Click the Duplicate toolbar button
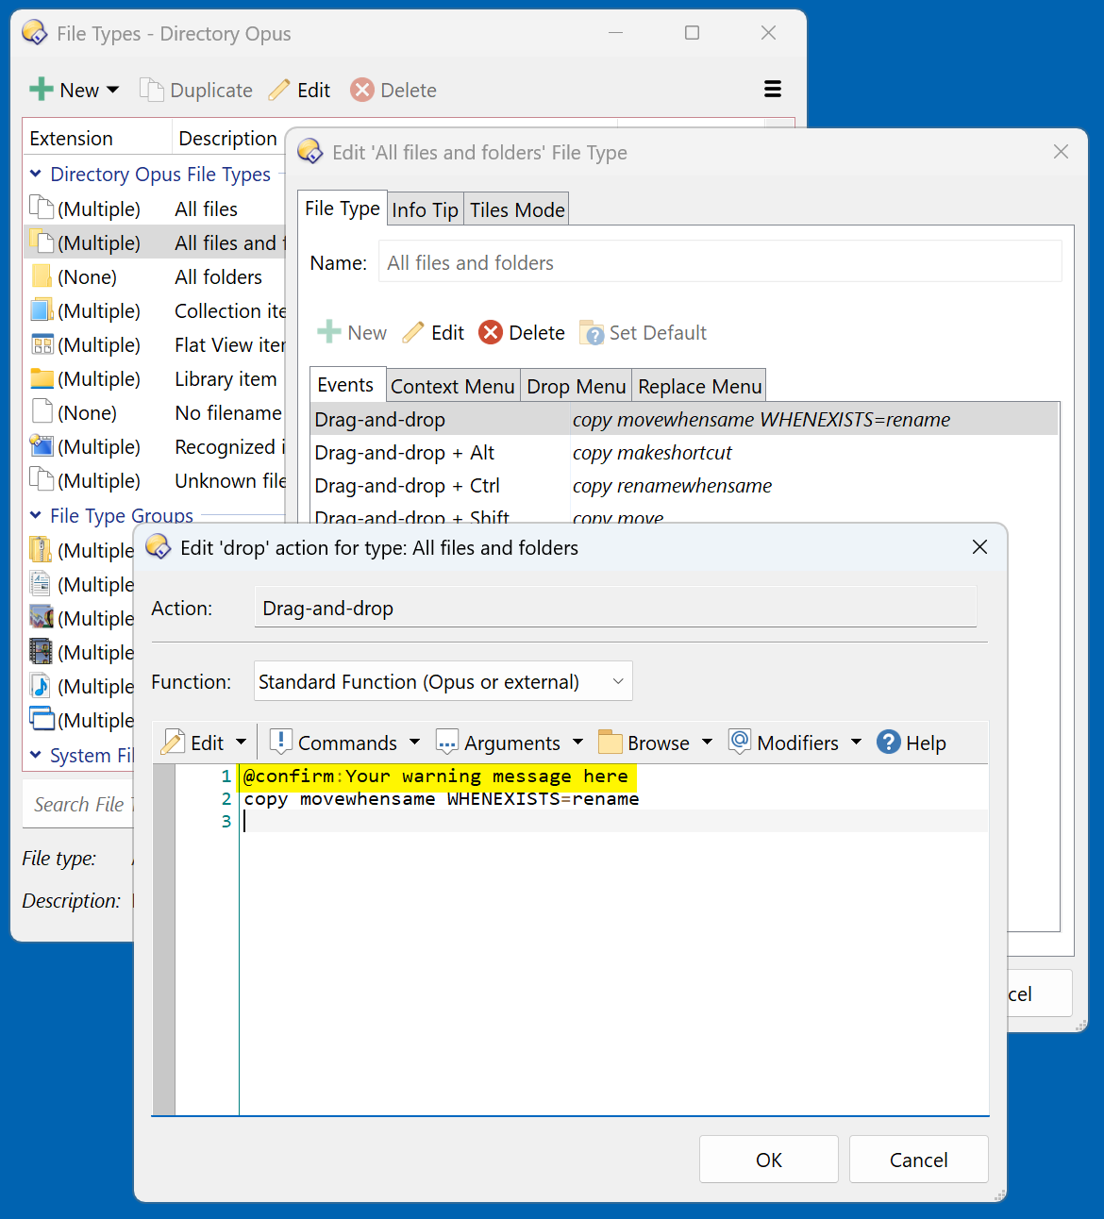The image size is (1104, 1219). [196, 91]
